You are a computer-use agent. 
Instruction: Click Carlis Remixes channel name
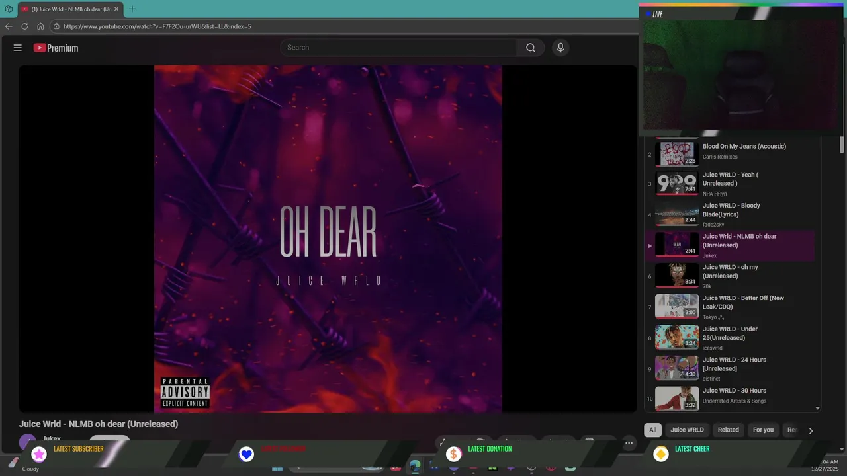(720, 157)
